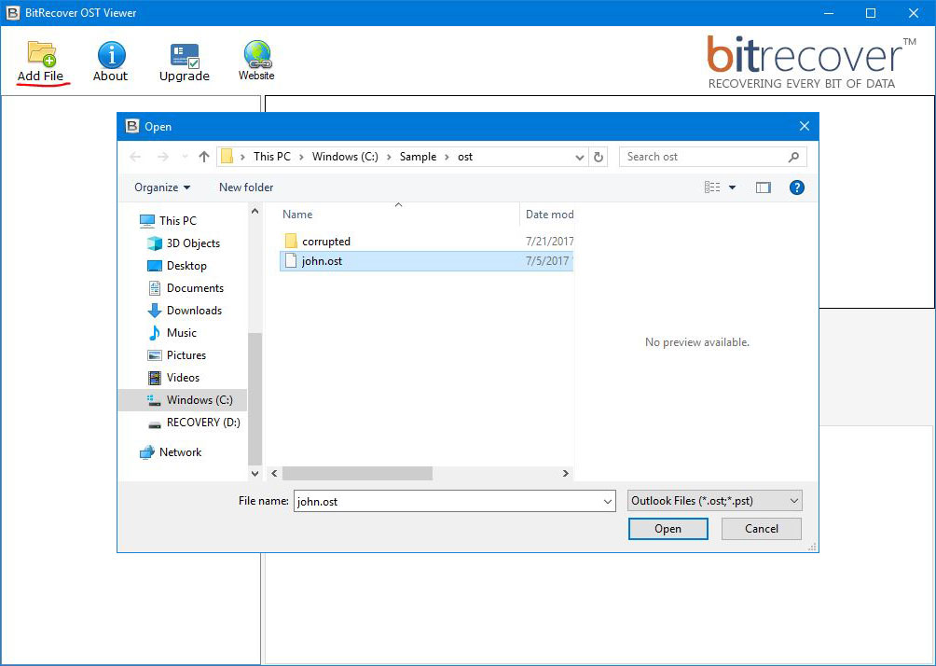Screen dimensions: 936x666
Task: Click the Open button
Action: [x=668, y=529]
